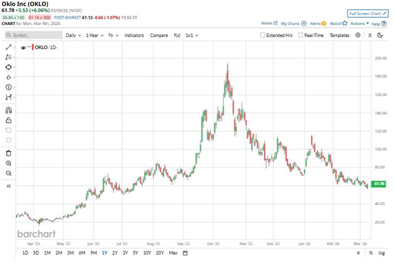This screenshot has height=263, width=394.
Task: Open My Charts link
Action: click(x=294, y=24)
